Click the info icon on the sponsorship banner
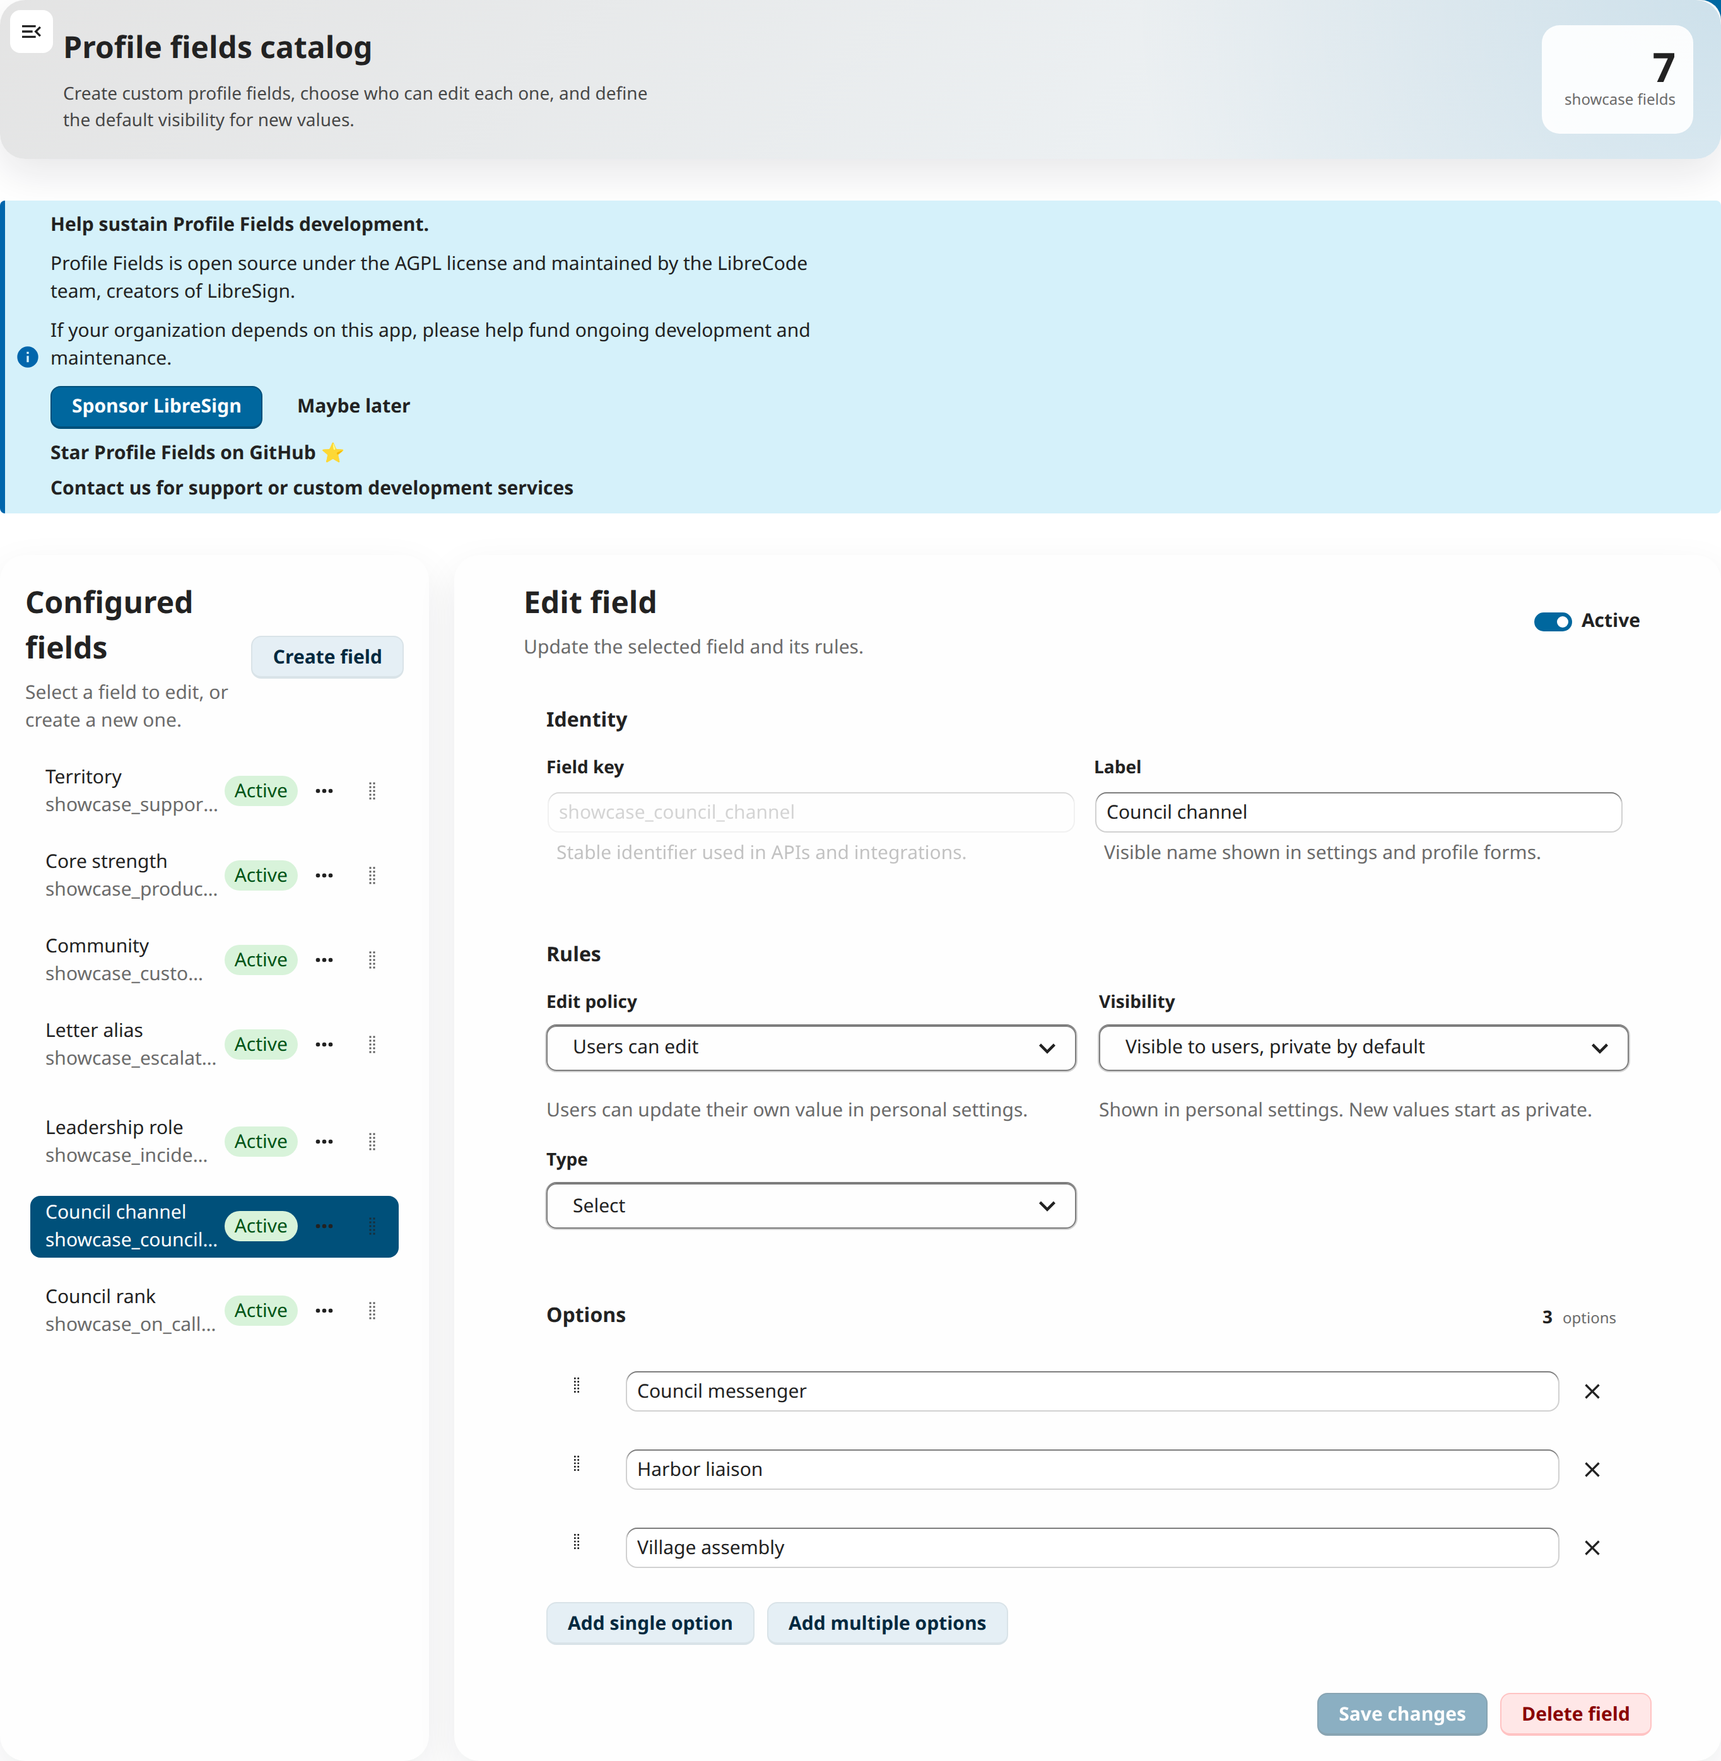This screenshot has height=1761, width=1721. coord(27,358)
